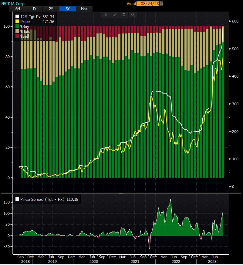This screenshot has height=265, width=243.
Task: Click the magnifier zoom tool
Action: [133, 15]
